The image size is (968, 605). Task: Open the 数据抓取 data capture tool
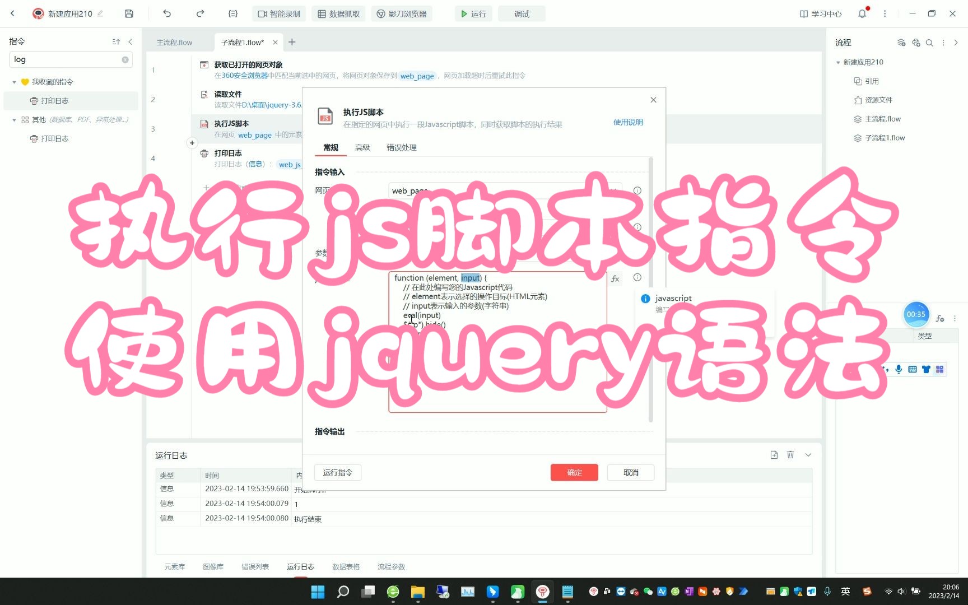(x=338, y=13)
